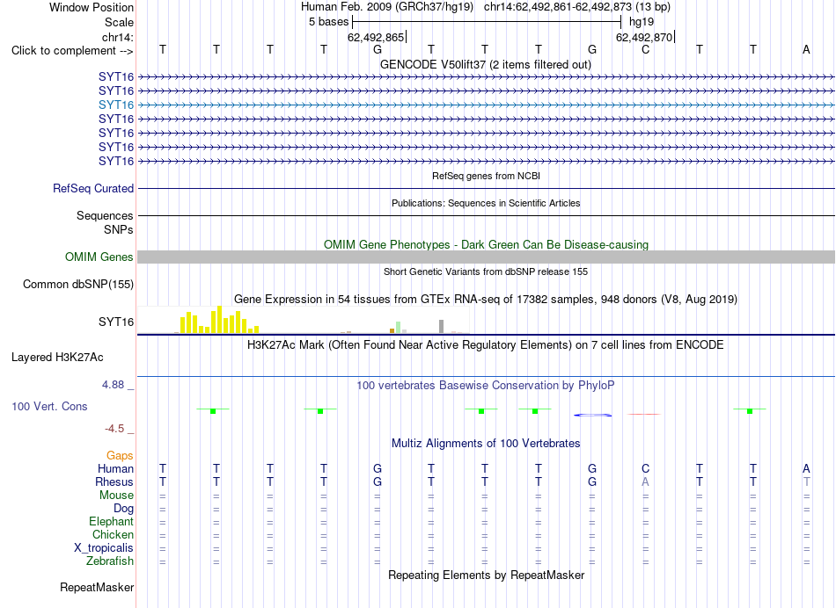Click the C base in the Human row
Viewport: 836px width, 608px height.
click(x=646, y=468)
